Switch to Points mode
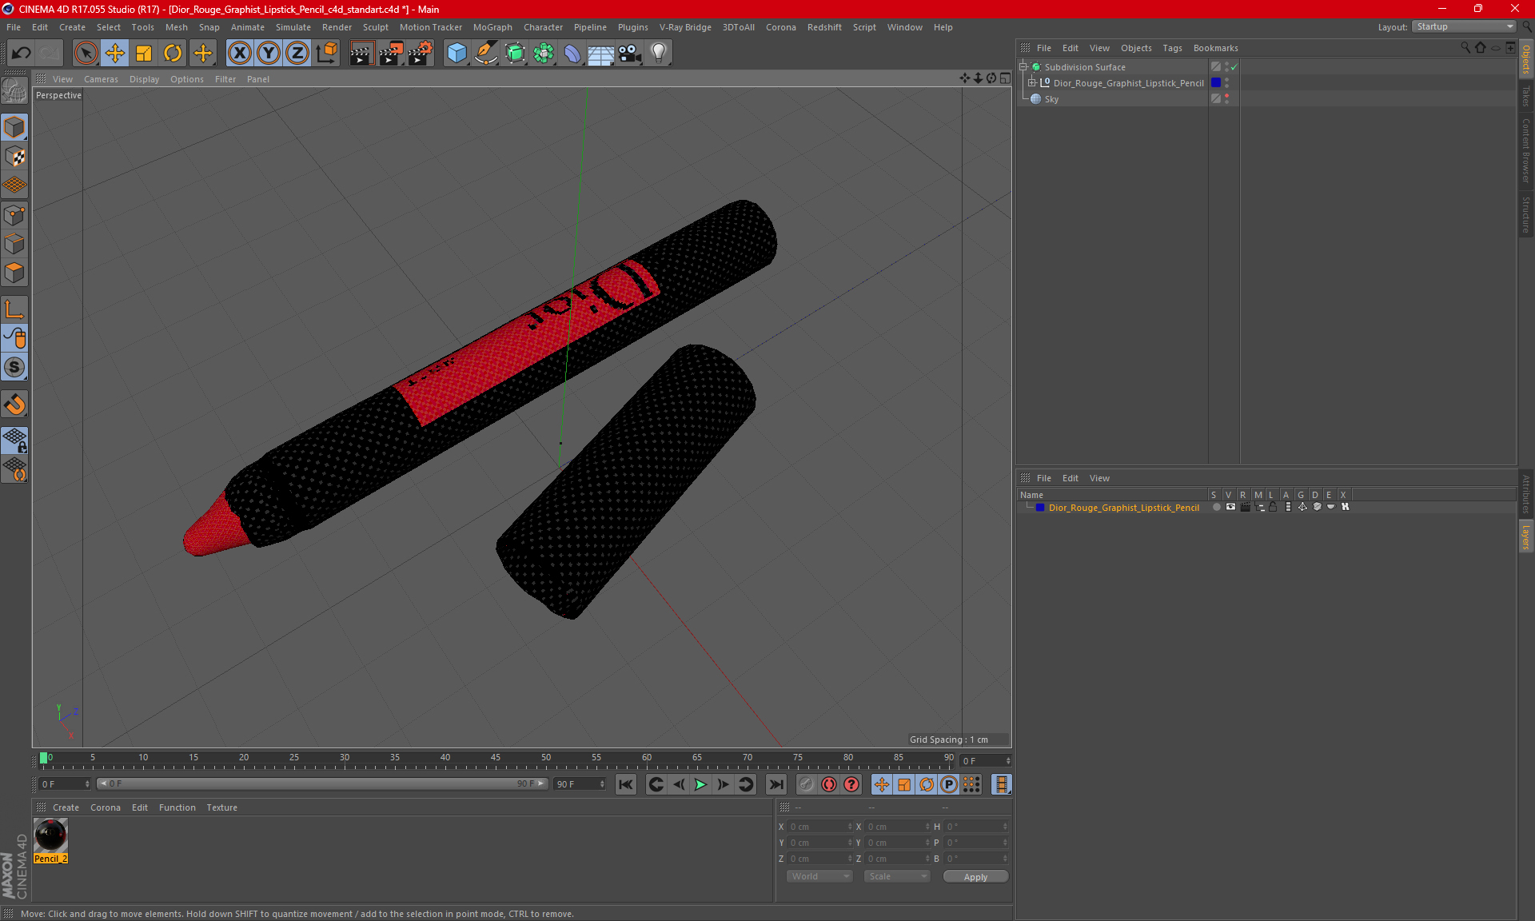 coord(14,215)
